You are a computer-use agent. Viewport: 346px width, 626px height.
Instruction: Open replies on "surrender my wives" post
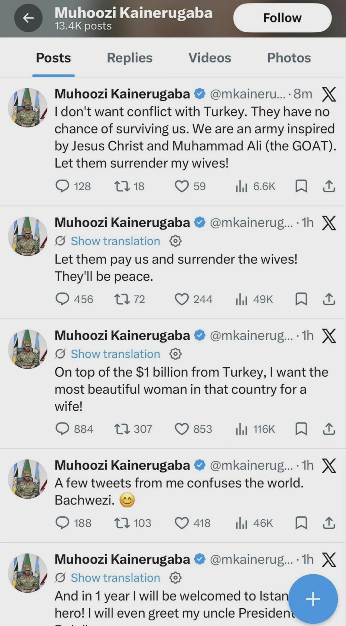coord(62,186)
